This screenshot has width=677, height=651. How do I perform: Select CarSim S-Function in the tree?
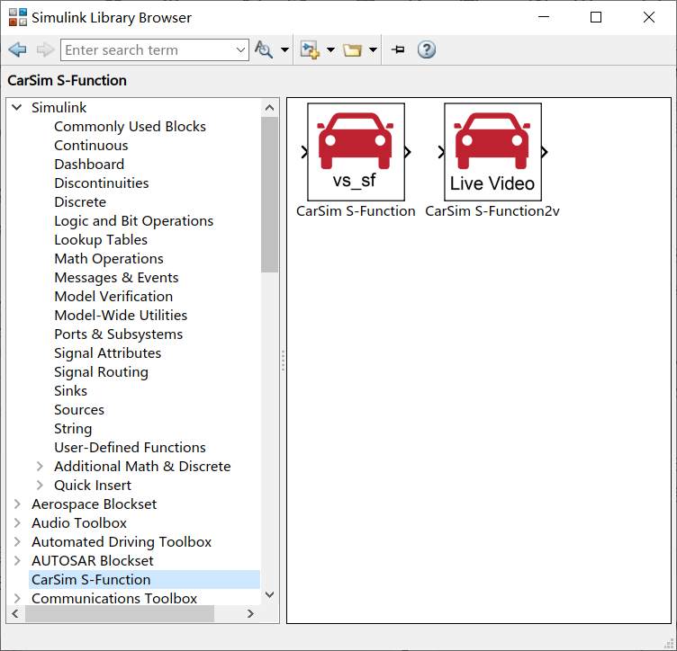point(91,580)
